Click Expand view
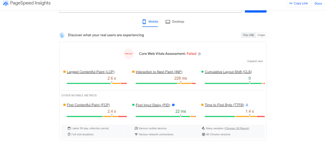The height and width of the screenshot is (142, 326). pos(255,61)
